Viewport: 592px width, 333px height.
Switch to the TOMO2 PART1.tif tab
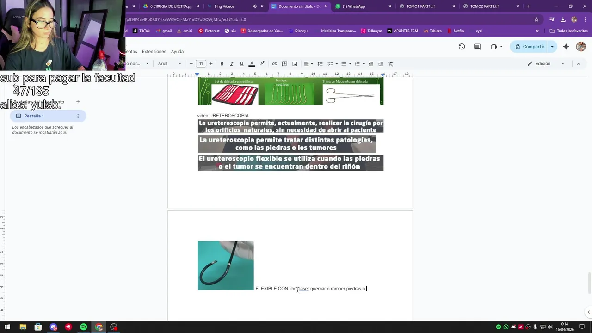[x=490, y=6]
